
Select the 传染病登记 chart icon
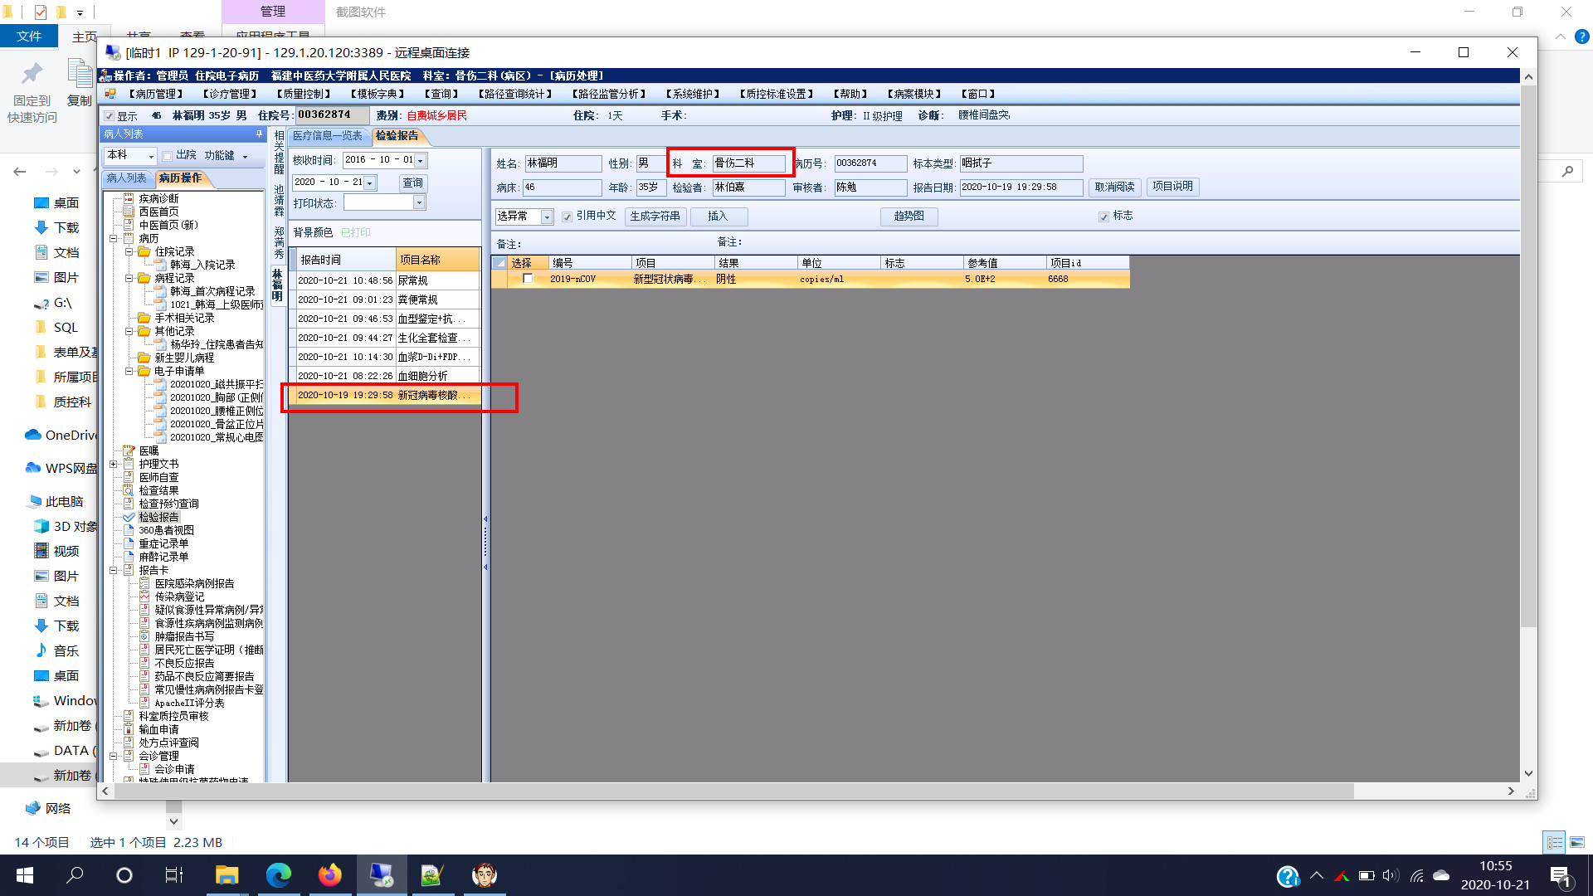[144, 597]
